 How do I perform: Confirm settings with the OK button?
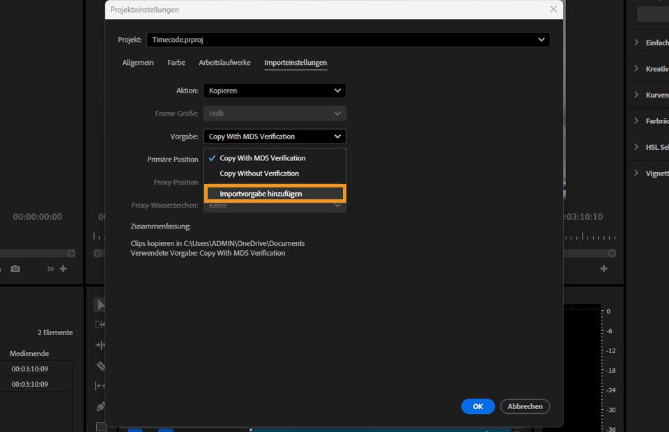477,406
